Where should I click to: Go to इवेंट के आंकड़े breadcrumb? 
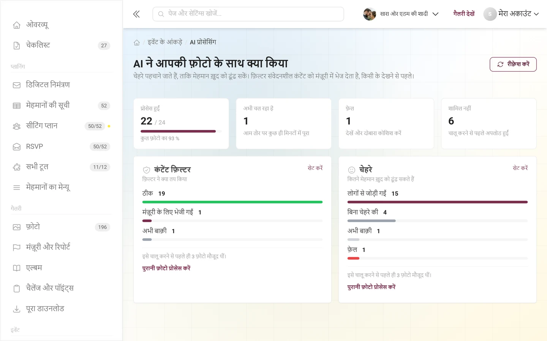tap(165, 42)
